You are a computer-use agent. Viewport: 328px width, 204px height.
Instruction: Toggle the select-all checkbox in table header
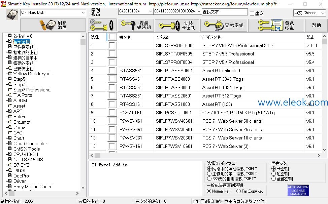point(112,37)
